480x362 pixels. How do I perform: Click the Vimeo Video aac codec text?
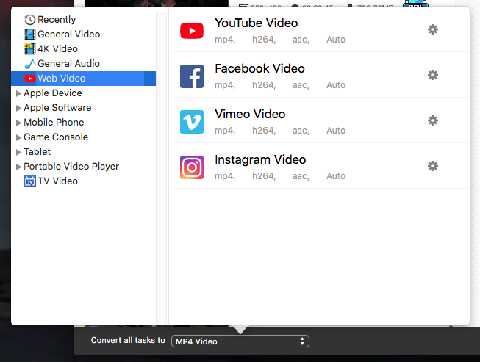pyautogui.click(x=301, y=131)
